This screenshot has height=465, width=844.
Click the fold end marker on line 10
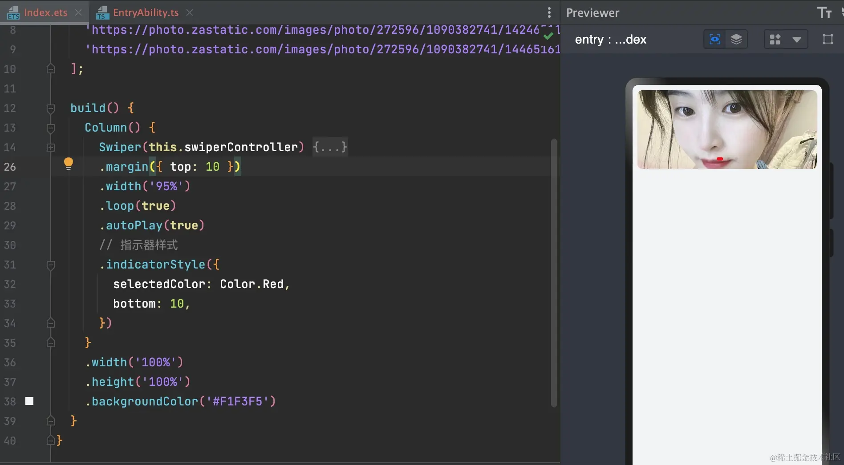pos(51,69)
